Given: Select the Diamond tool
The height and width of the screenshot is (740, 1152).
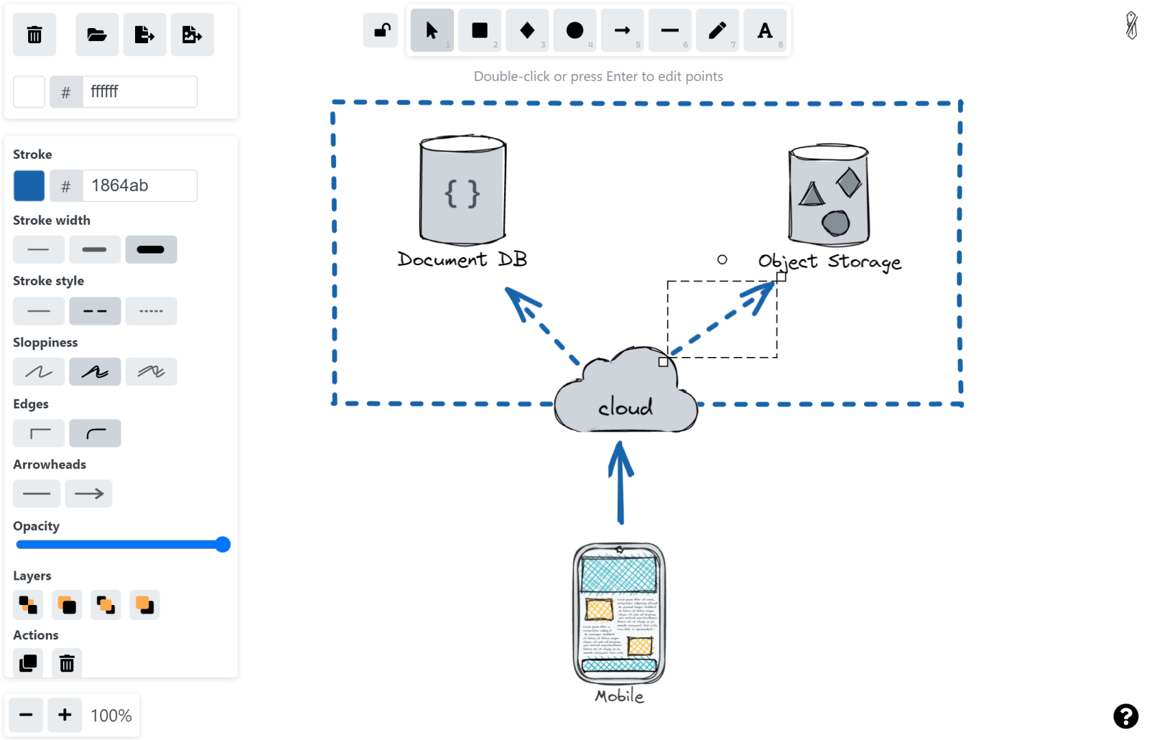Looking at the screenshot, I should click(x=527, y=30).
